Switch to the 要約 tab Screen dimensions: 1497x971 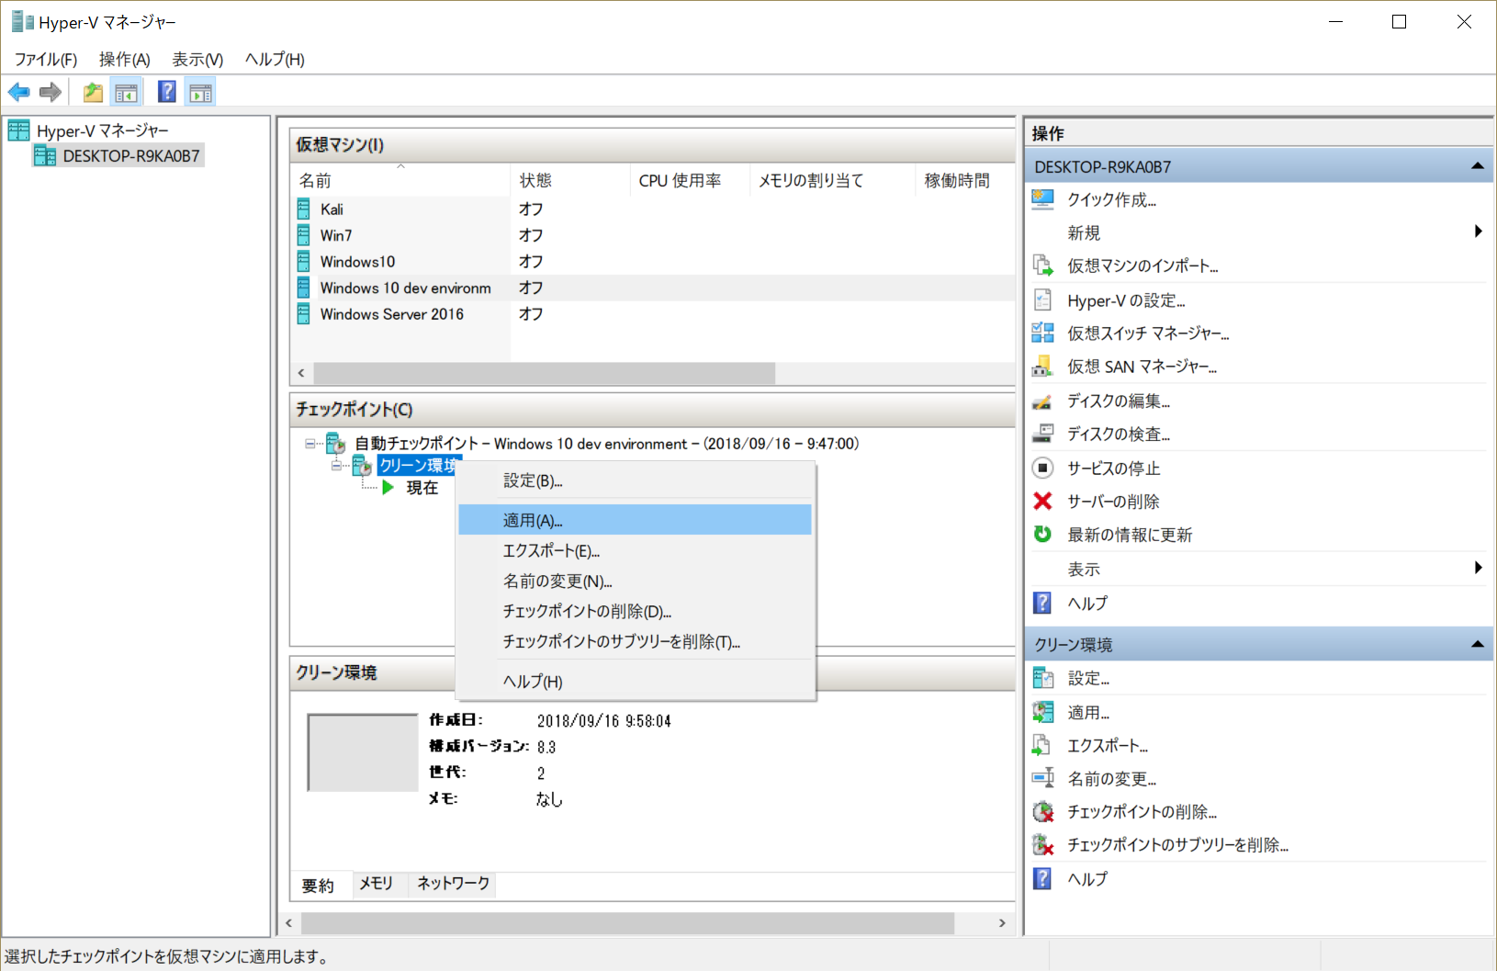pyautogui.click(x=319, y=885)
